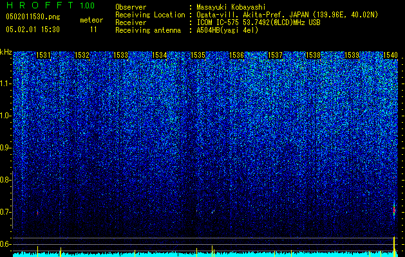Click the ICOM IC-575 receiver text
Screen dimensions: 405x257
tap(258, 22)
